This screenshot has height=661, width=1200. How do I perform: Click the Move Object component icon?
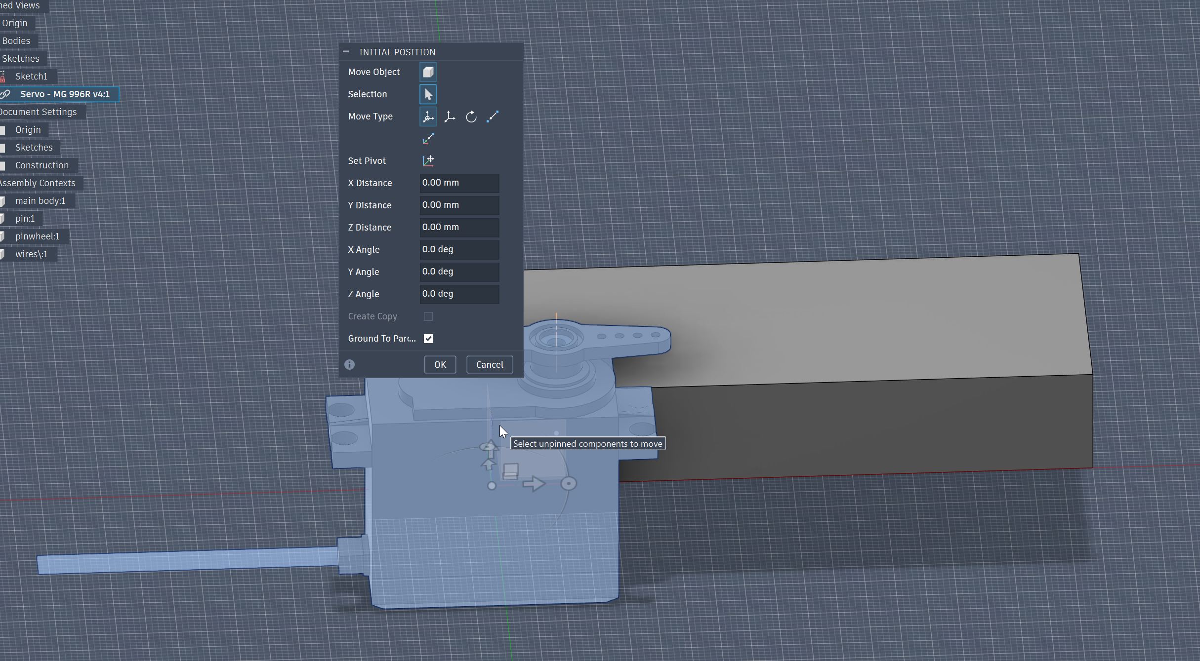(428, 72)
